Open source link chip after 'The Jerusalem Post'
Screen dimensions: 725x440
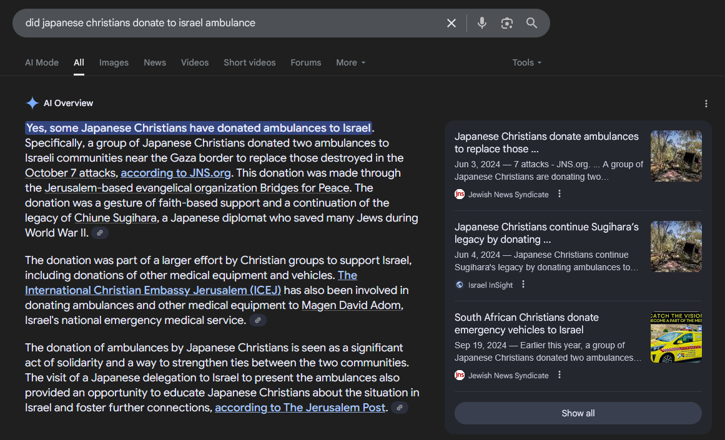click(400, 408)
